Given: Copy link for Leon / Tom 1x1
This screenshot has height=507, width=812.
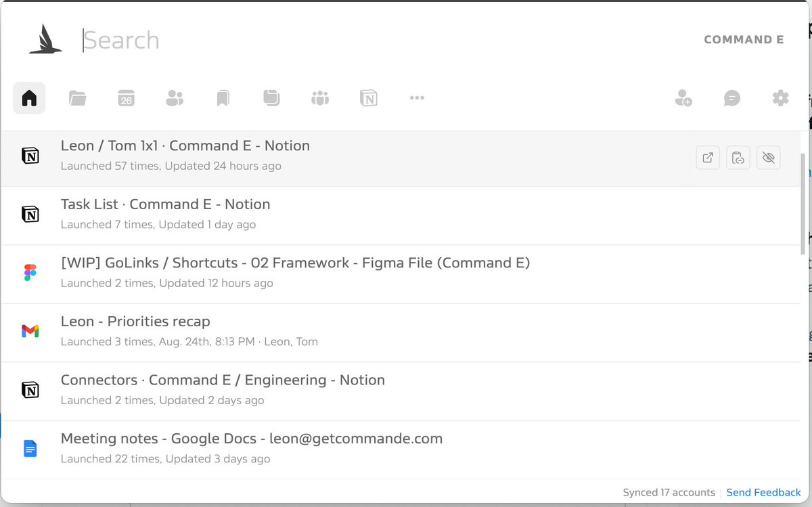Looking at the screenshot, I should pos(738,158).
